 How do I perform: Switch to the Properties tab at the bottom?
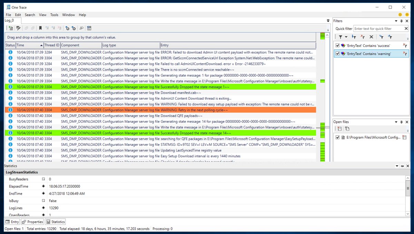(x=32, y=222)
